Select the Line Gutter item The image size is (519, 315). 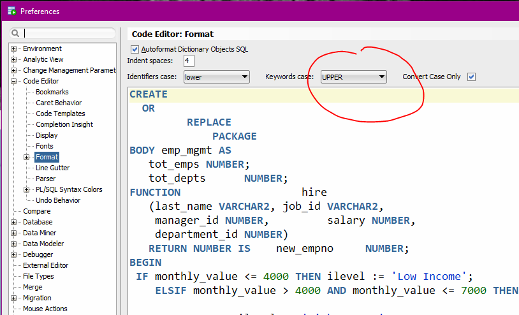coord(52,168)
